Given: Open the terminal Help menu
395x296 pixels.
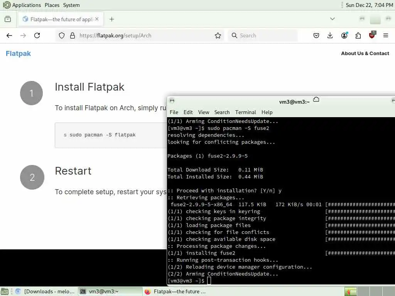Looking at the screenshot, I should (267, 112).
